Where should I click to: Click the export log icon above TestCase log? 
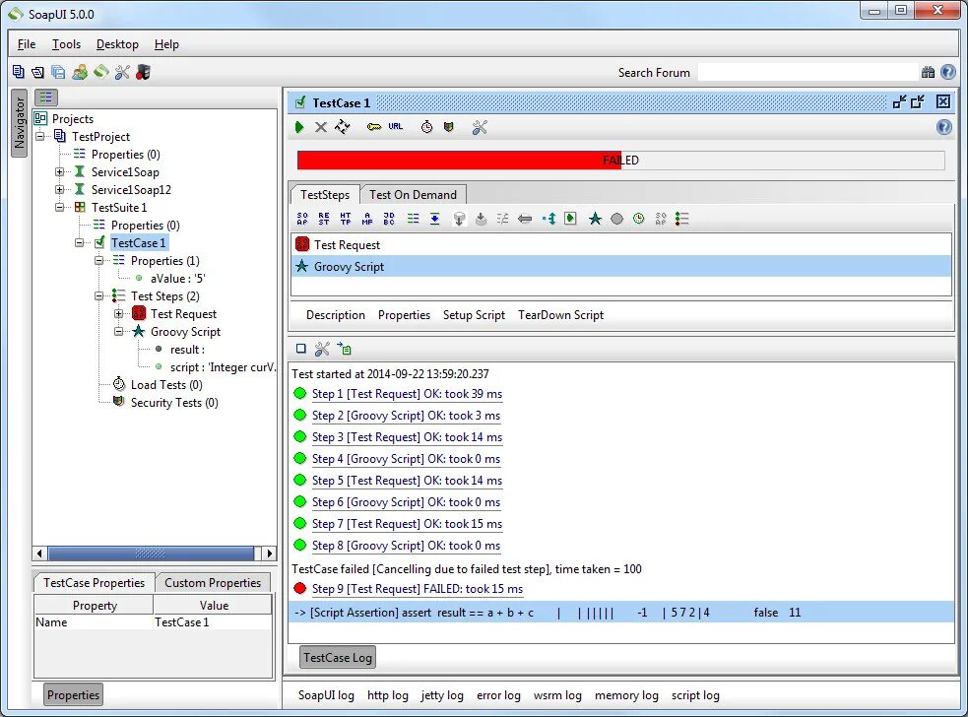coord(345,349)
